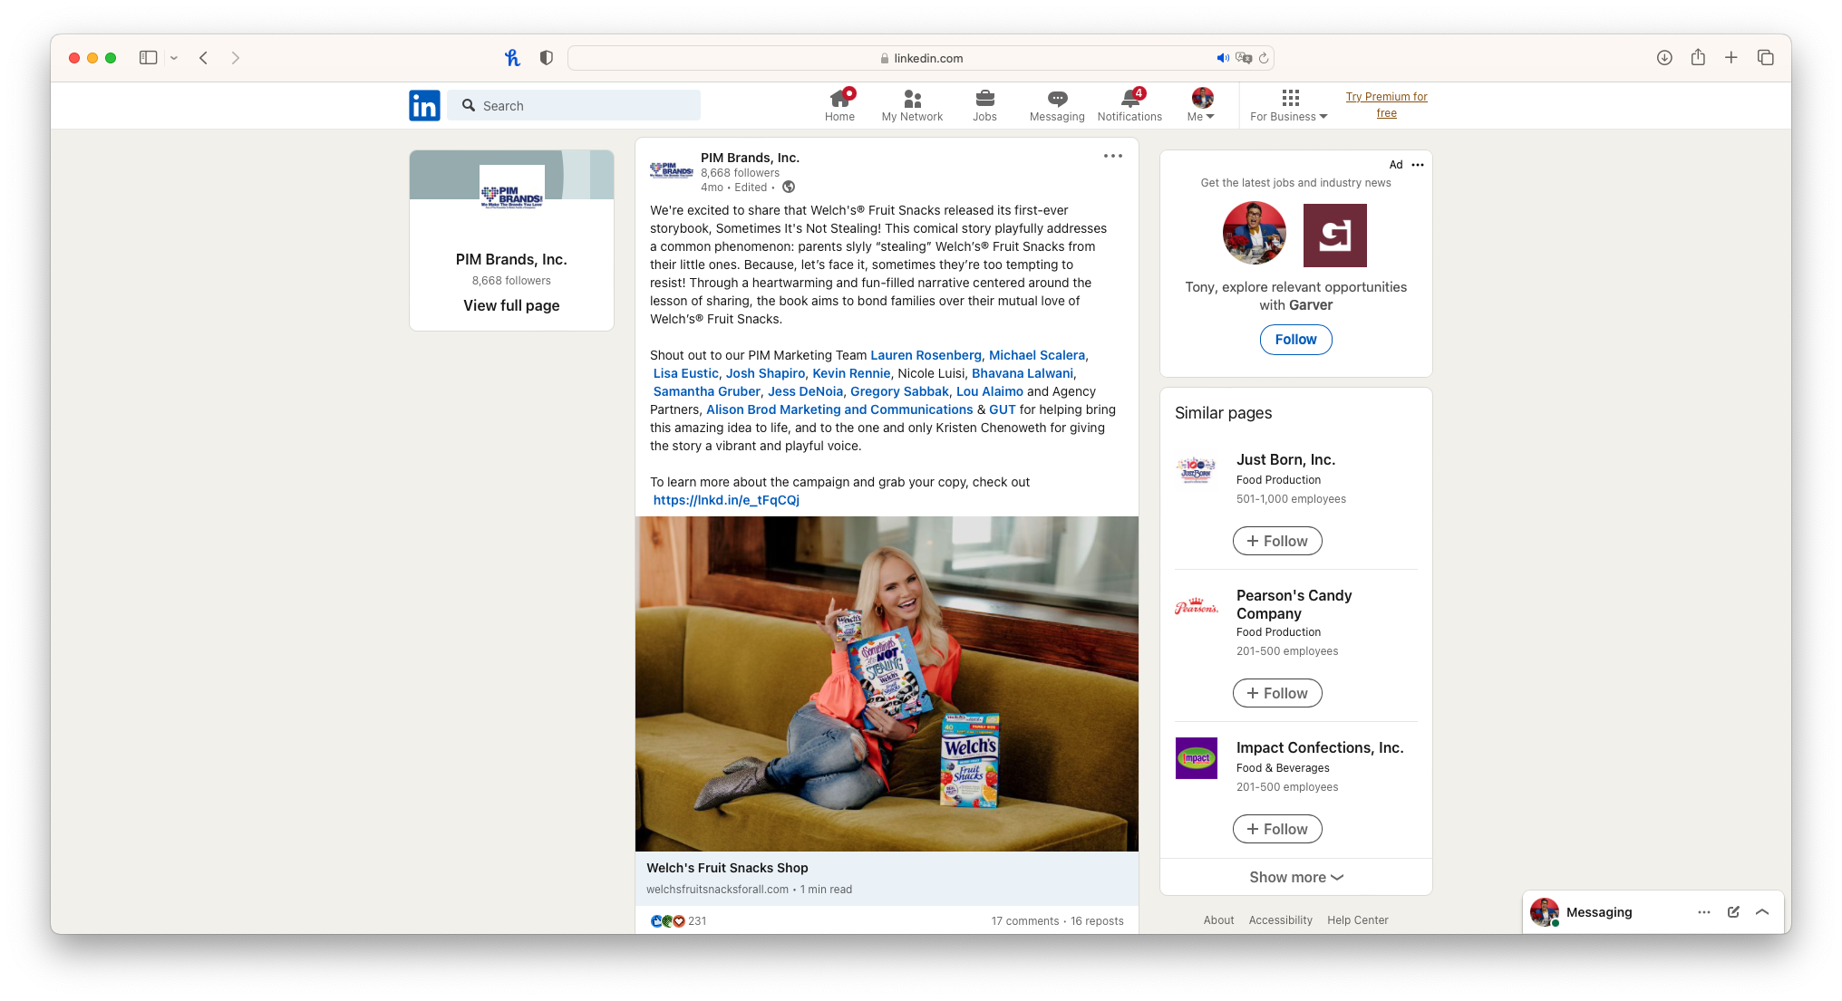Open Gregory Sabbak's profile mention
The height and width of the screenshot is (1001, 1842).
pos(899,391)
